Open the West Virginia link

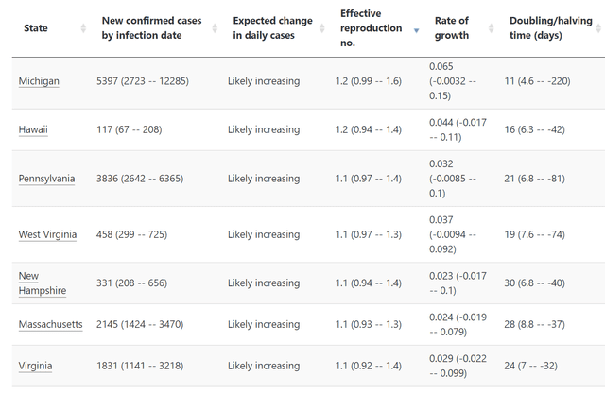tap(47, 234)
